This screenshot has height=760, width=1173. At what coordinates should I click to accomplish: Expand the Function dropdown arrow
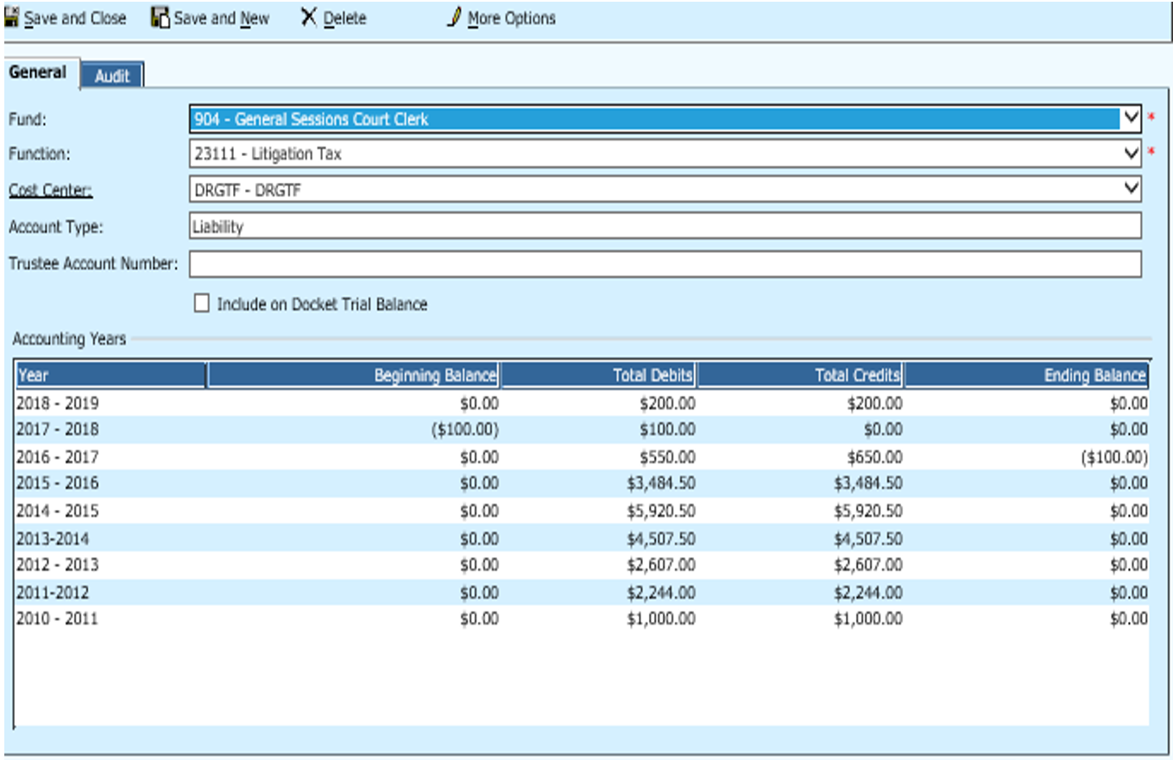point(1131,154)
